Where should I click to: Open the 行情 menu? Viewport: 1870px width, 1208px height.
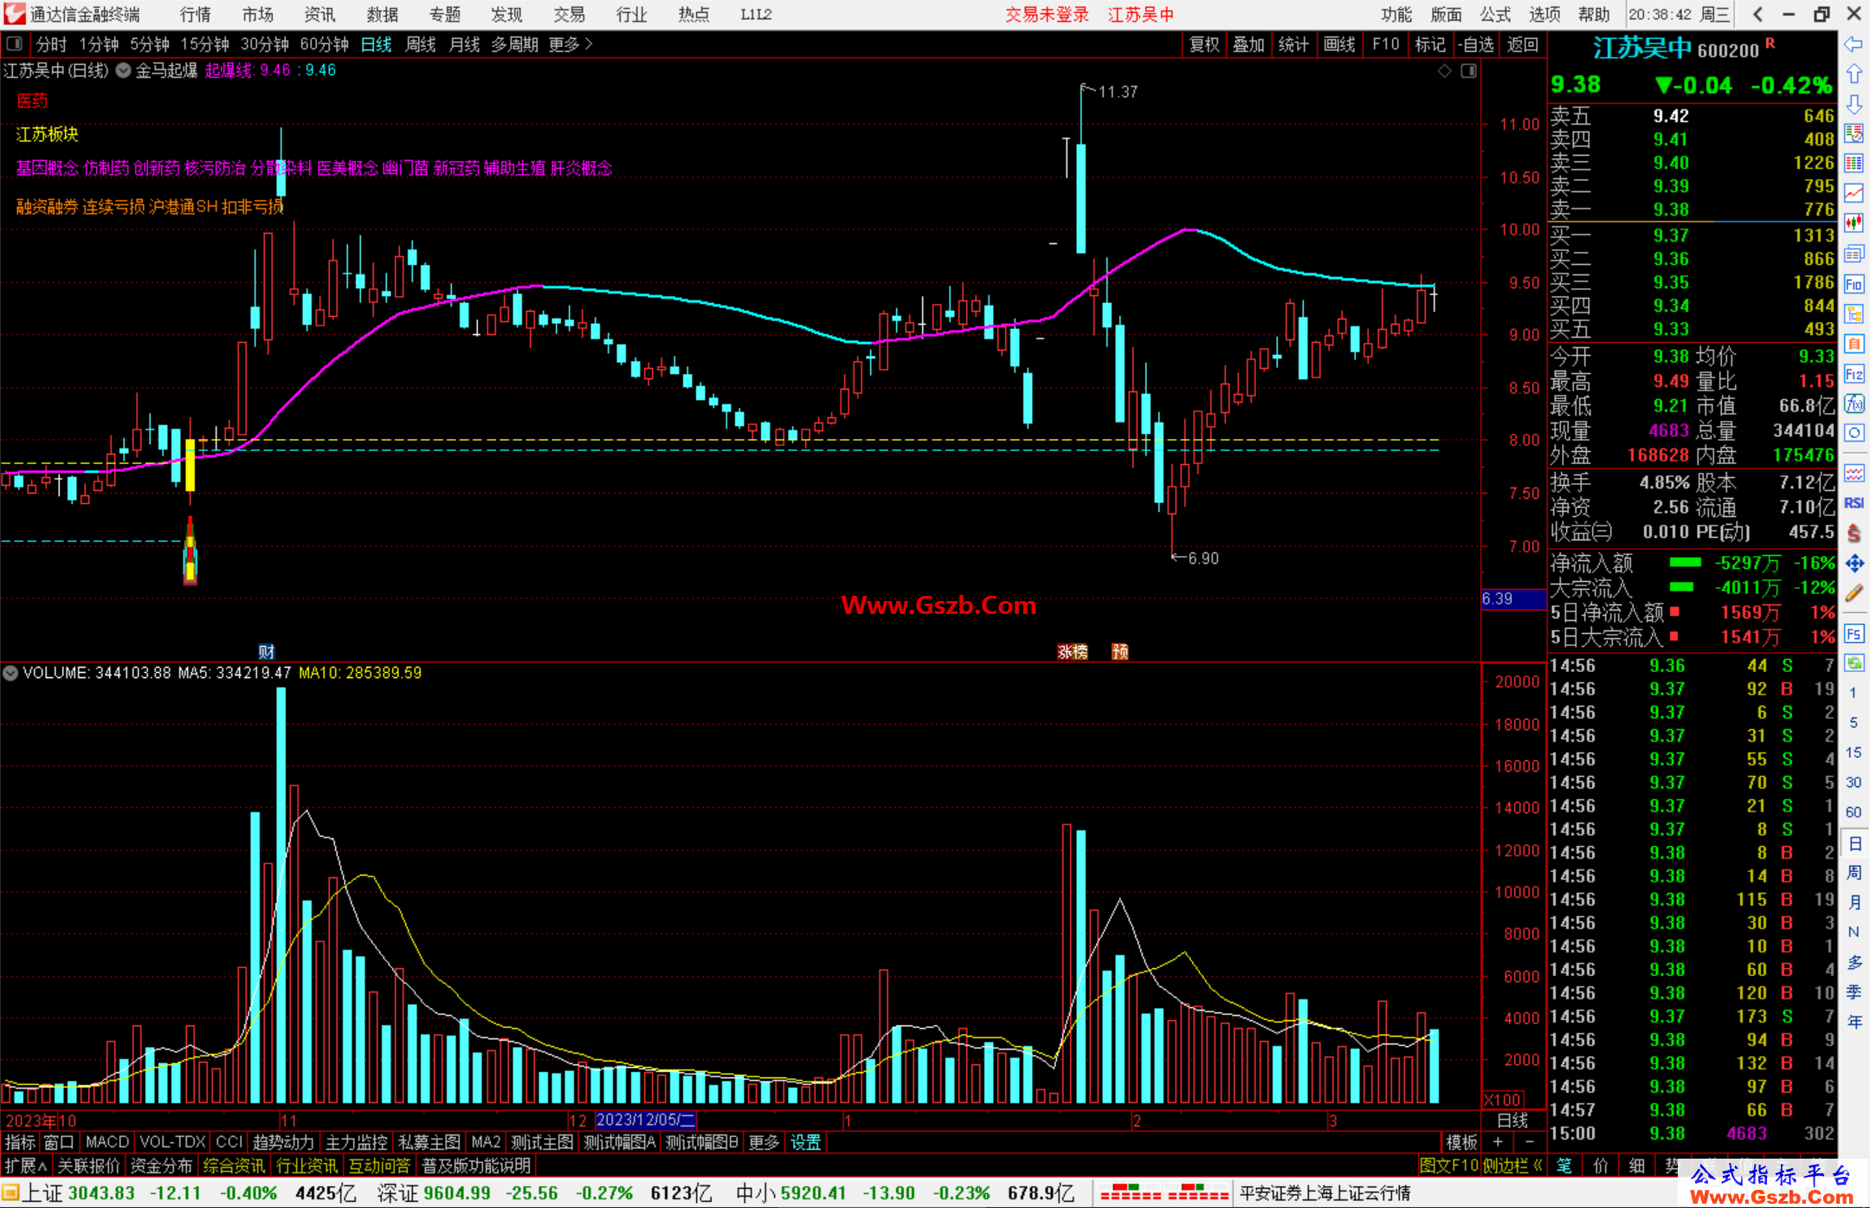pos(195,15)
